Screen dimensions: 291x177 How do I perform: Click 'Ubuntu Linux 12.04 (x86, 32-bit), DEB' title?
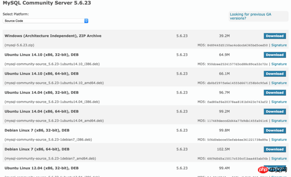(x=41, y=168)
